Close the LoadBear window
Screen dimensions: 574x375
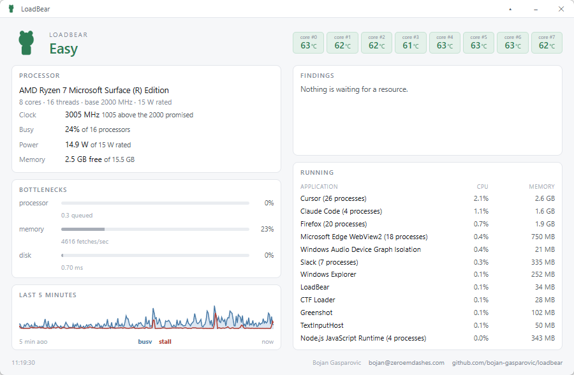[561, 9]
